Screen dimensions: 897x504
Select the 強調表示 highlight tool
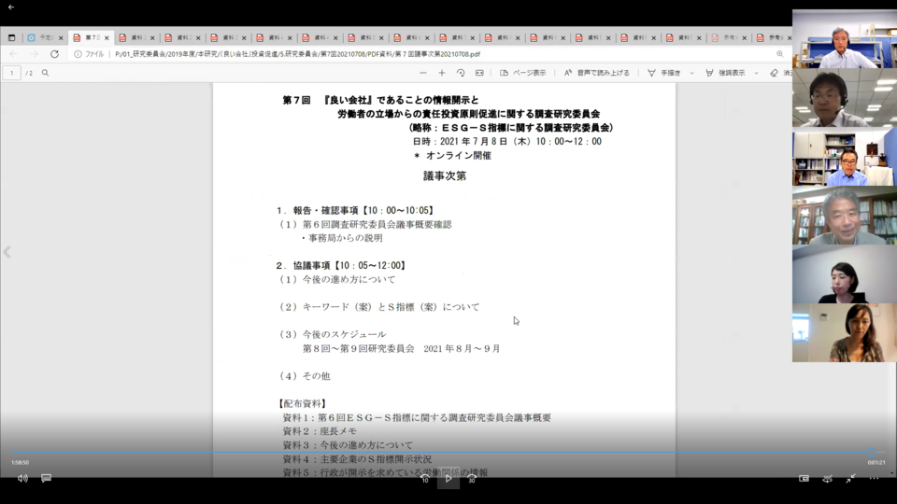(x=725, y=73)
